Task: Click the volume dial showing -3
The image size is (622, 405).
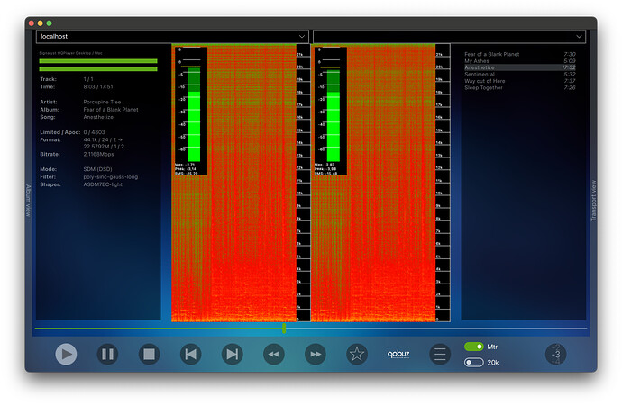Action: pos(556,354)
